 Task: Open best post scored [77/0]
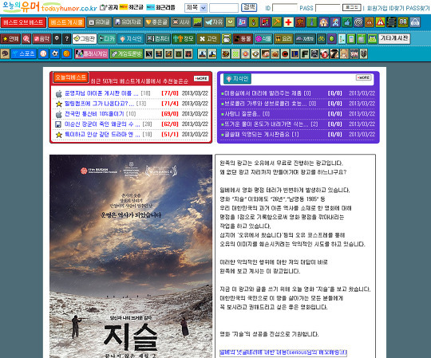pyautogui.click(x=101, y=93)
